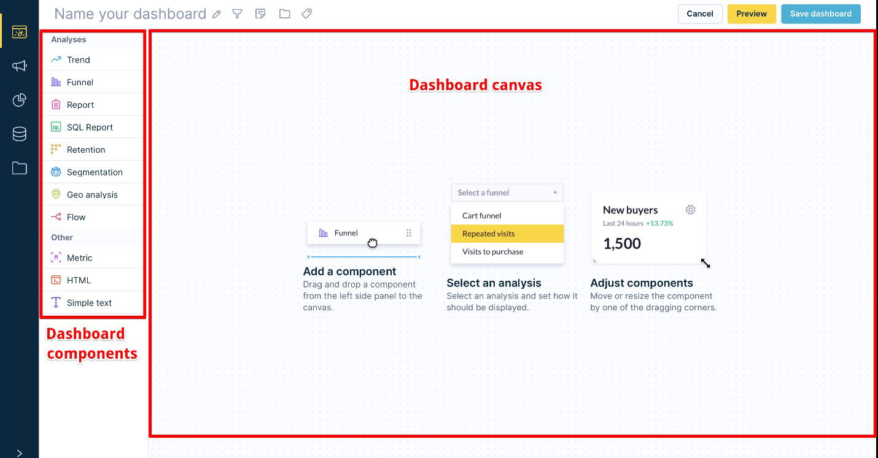Click the Preview button

click(x=752, y=13)
